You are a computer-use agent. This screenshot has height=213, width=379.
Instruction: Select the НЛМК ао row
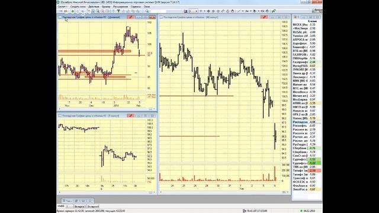307,103
